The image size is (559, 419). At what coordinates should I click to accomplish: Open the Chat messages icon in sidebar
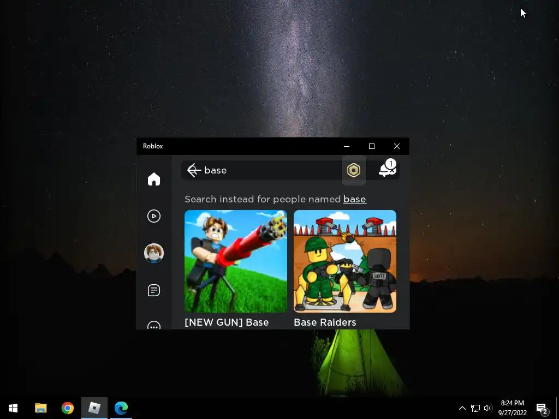pyautogui.click(x=153, y=290)
